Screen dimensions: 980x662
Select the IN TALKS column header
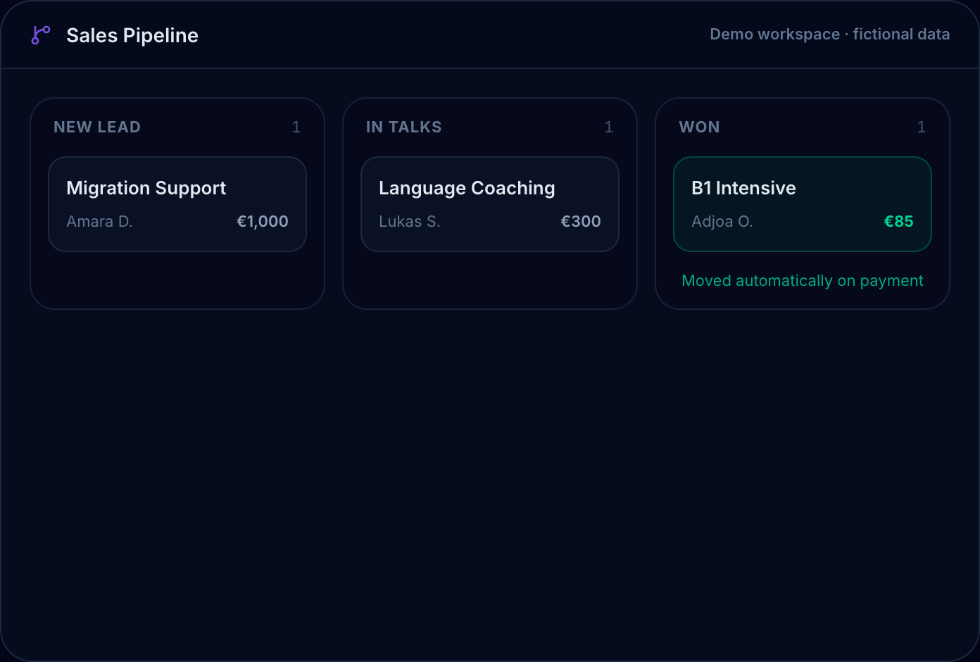[x=404, y=127]
